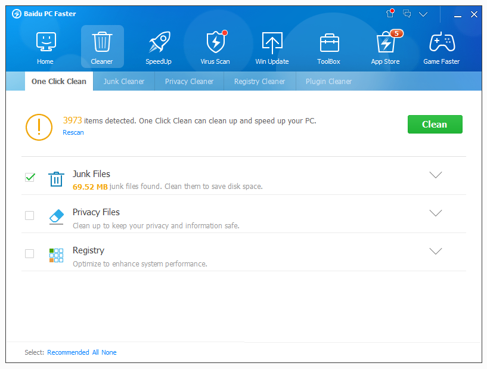Image resolution: width=487 pixels, height=369 pixels.
Task: Switch to One Click Clean tab
Action: 59,82
